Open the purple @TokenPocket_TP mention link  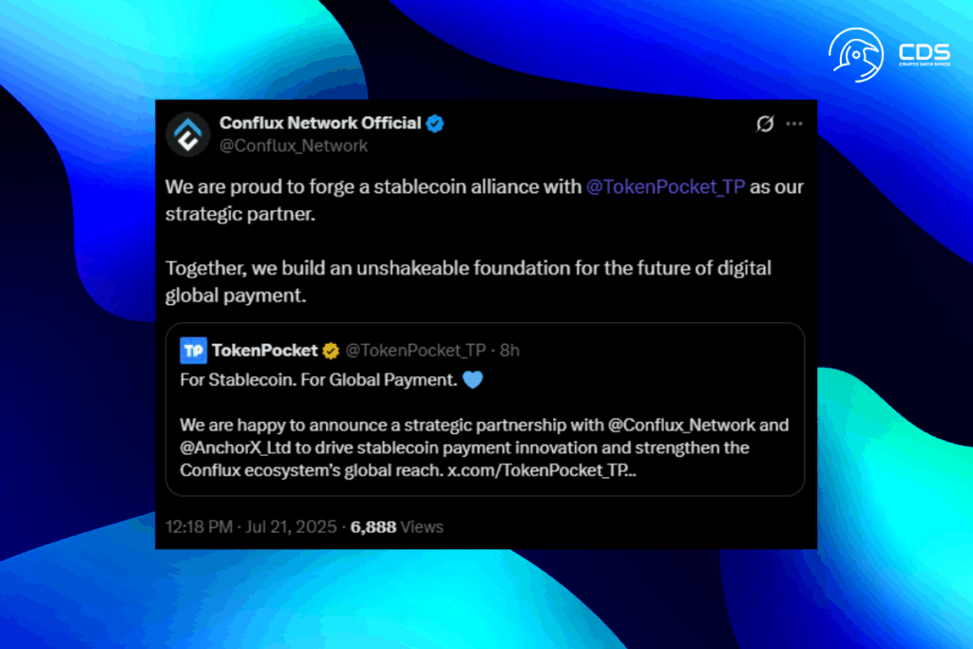(665, 186)
